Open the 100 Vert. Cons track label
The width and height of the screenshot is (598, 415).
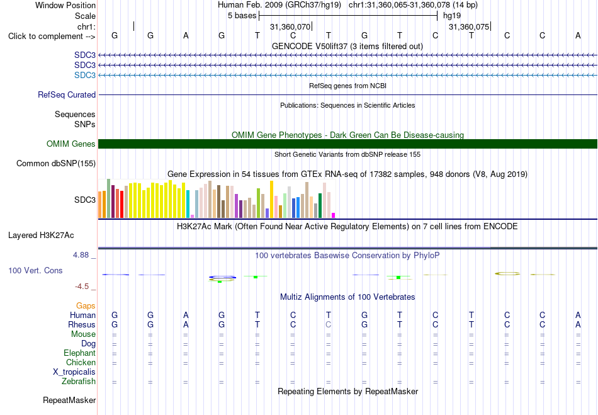click(x=35, y=270)
